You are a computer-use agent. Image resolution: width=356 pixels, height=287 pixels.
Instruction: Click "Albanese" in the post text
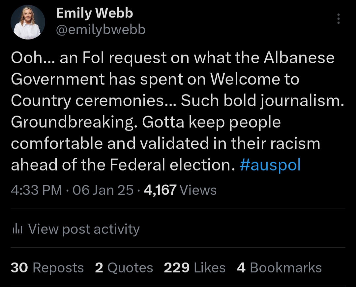tap(299, 58)
